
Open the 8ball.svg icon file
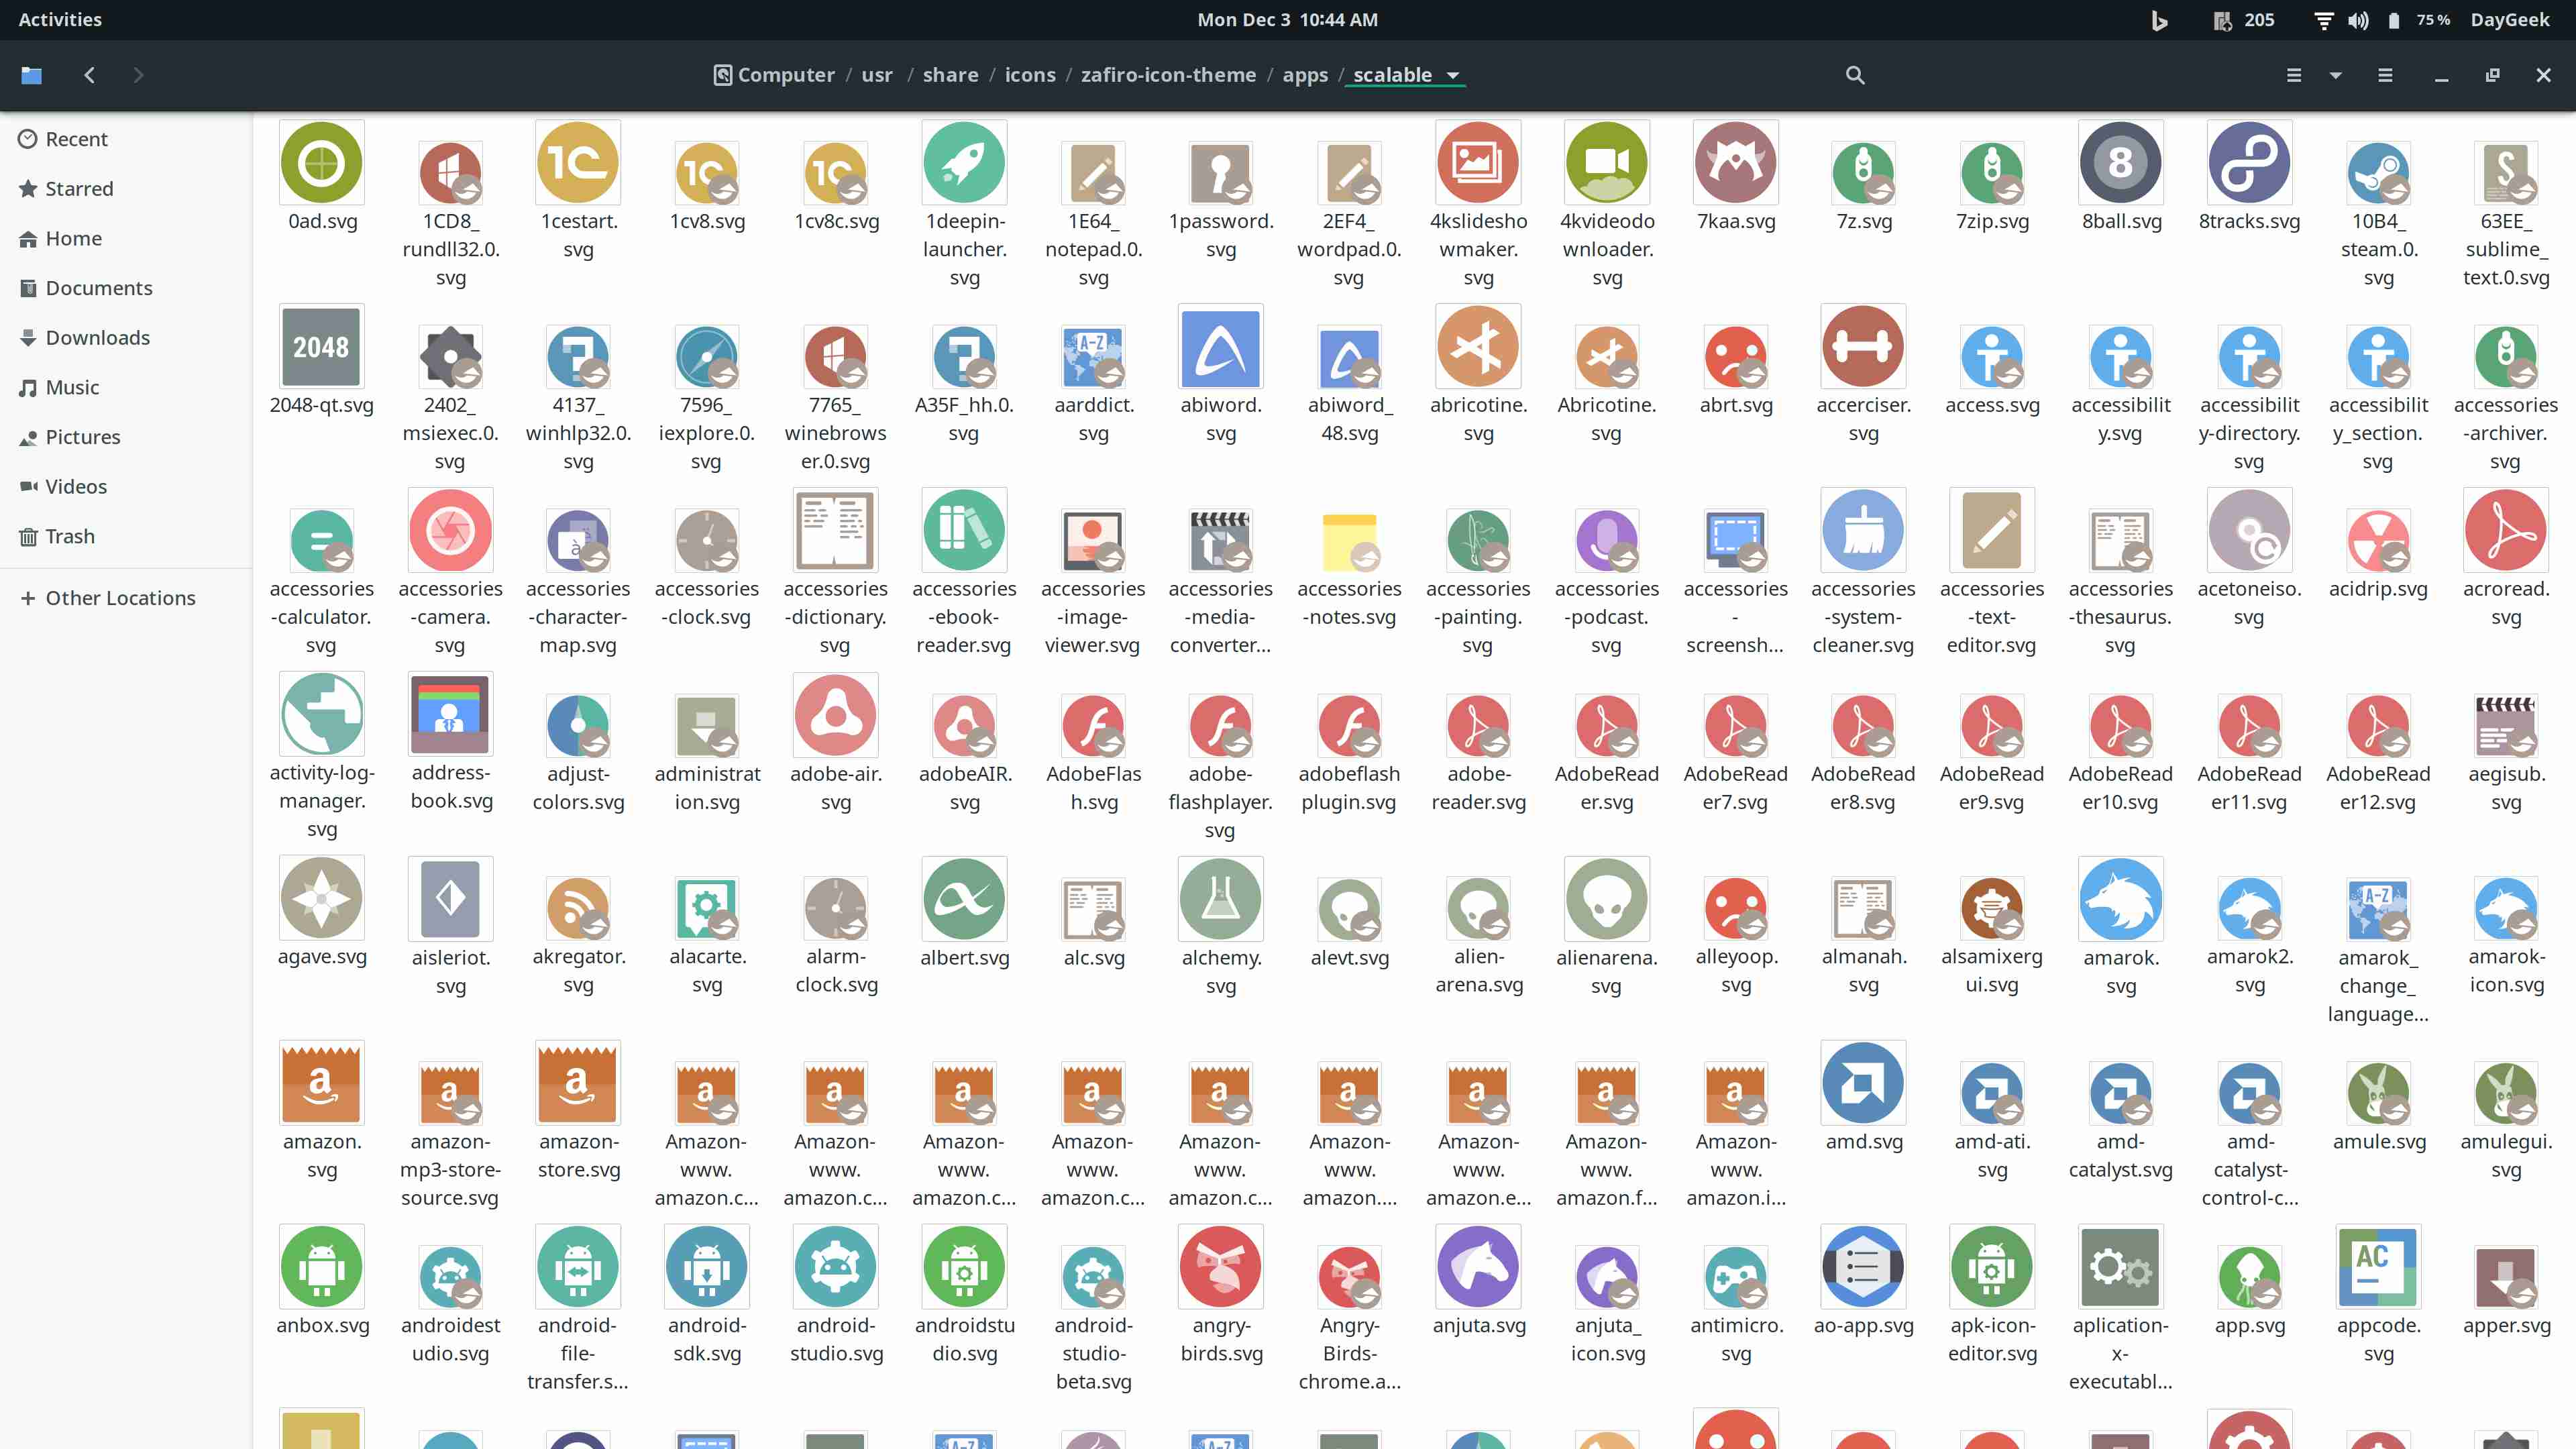(x=2120, y=163)
